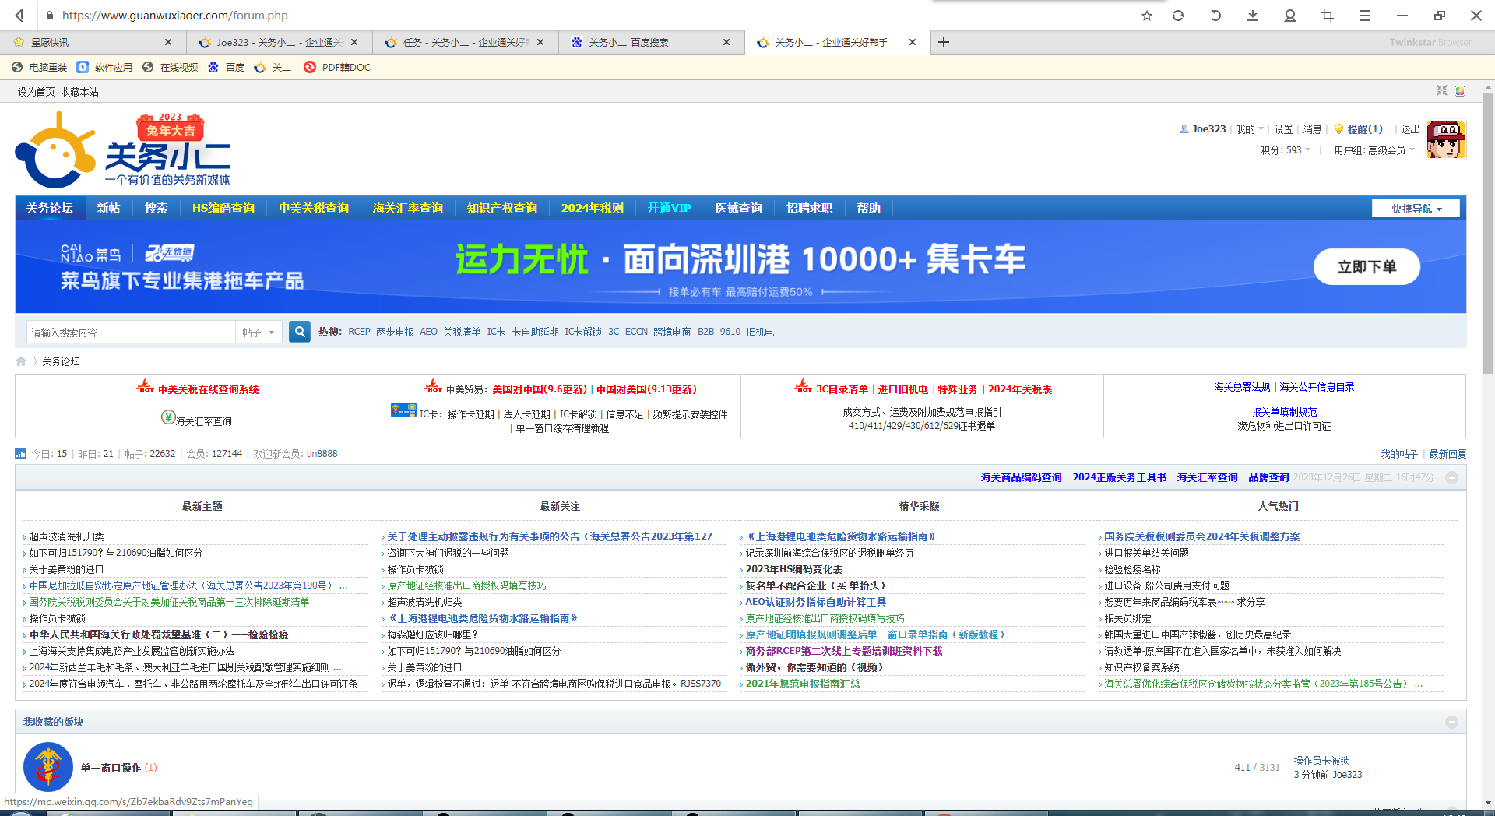Open the 百度 bookmark with paw icon

[x=227, y=68]
